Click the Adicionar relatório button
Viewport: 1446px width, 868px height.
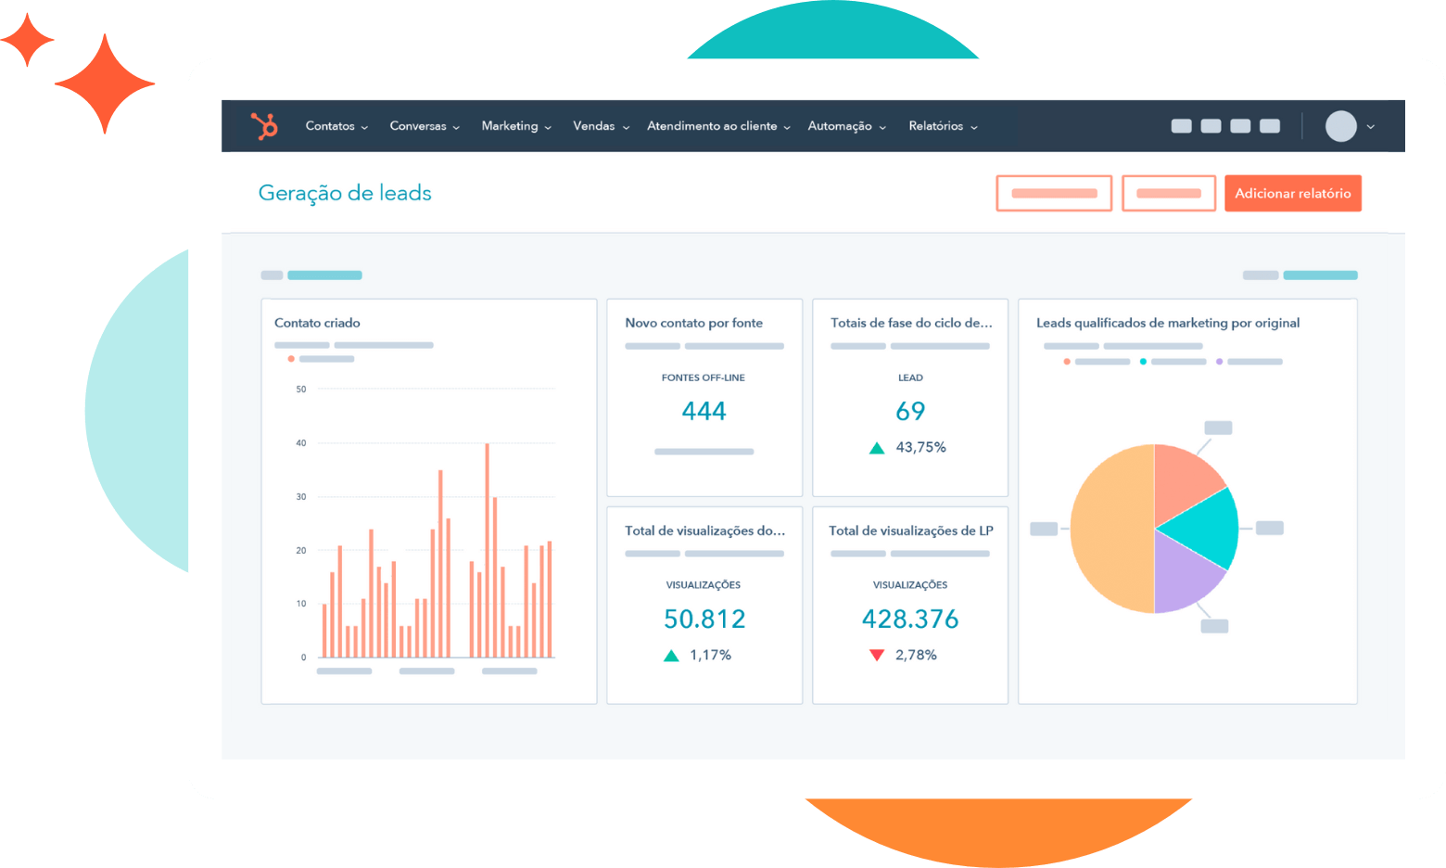tap(1292, 193)
